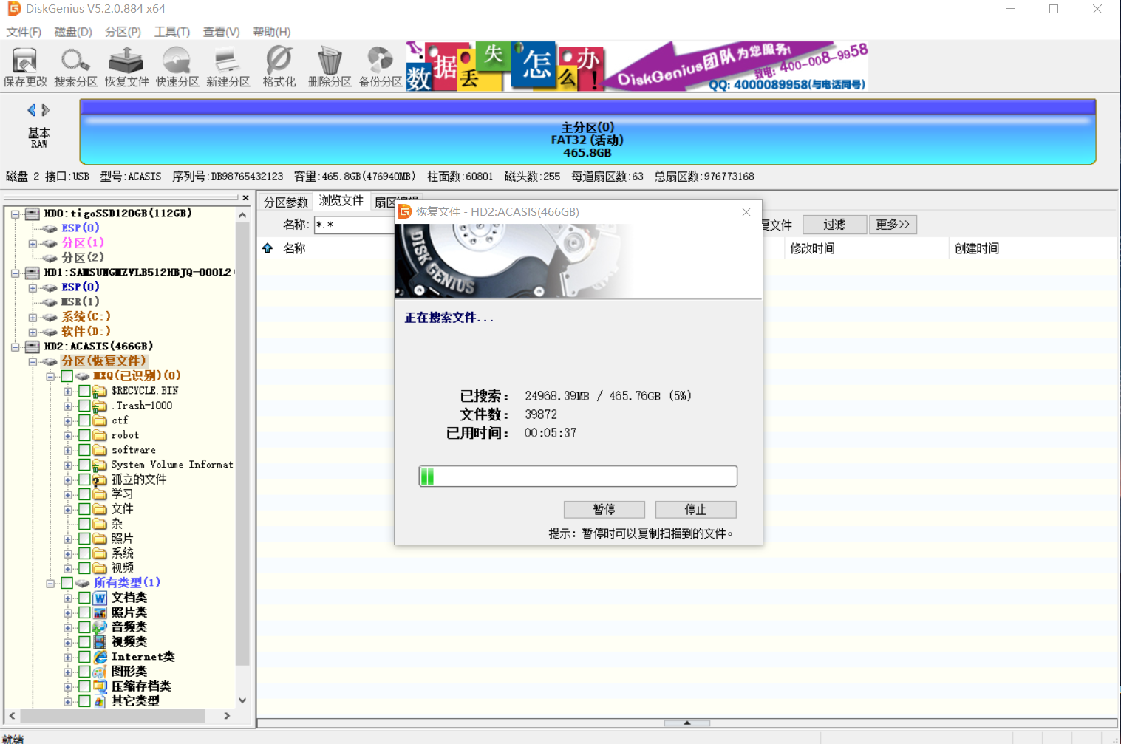Go to next disk with right arrow

(x=46, y=110)
